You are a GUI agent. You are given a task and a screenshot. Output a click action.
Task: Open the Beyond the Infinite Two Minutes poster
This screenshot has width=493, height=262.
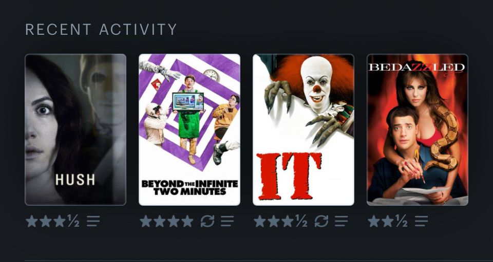[x=189, y=130]
